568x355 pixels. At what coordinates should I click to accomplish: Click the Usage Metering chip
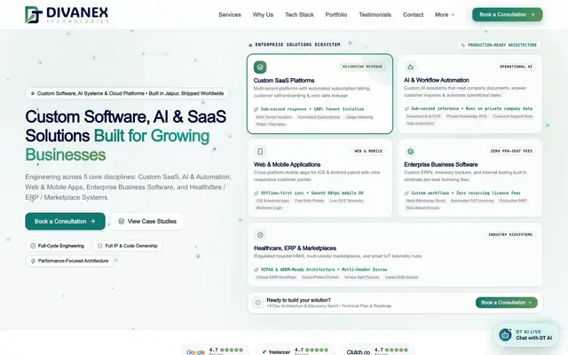(x=359, y=117)
